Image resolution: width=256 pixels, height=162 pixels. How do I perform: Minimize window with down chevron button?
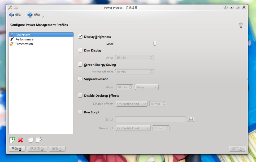pyautogui.click(x=232, y=7)
